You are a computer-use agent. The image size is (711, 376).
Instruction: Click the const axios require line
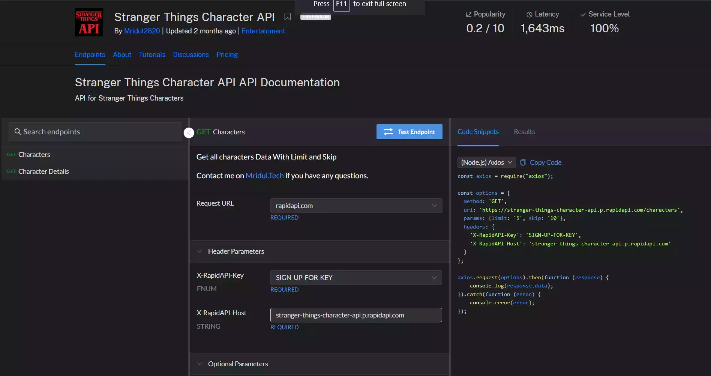coord(505,176)
